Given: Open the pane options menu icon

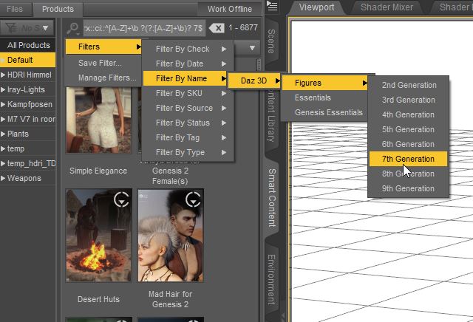Looking at the screenshot, I should (272, 6).
